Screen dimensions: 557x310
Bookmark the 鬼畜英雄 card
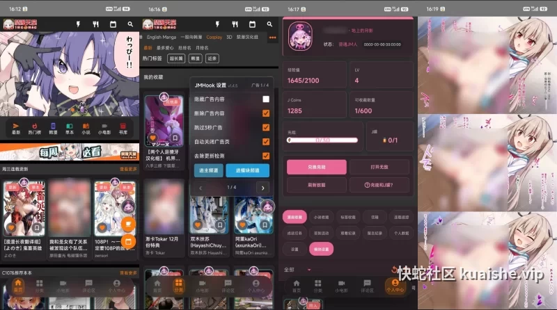click(x=37, y=227)
